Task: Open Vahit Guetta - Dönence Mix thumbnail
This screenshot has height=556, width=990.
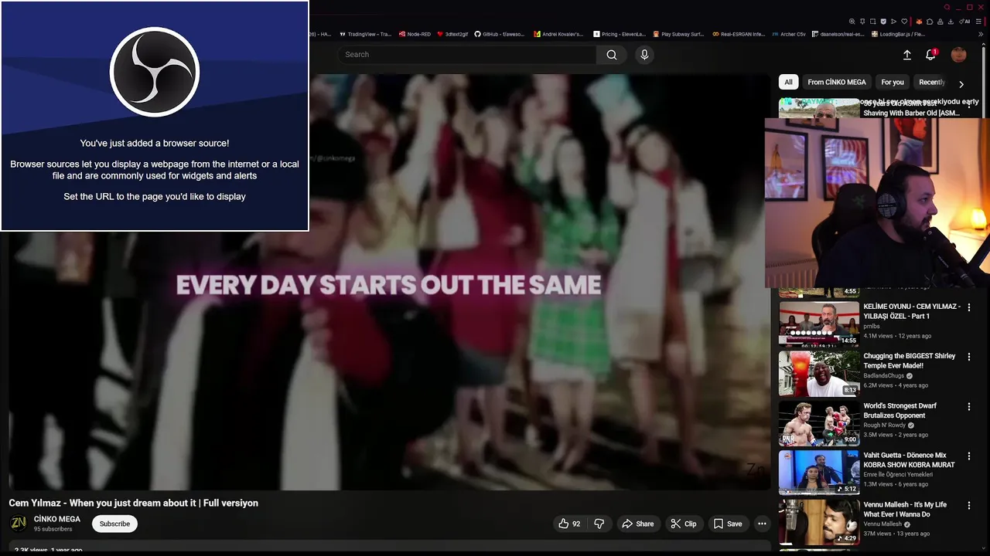Action: coord(819,472)
